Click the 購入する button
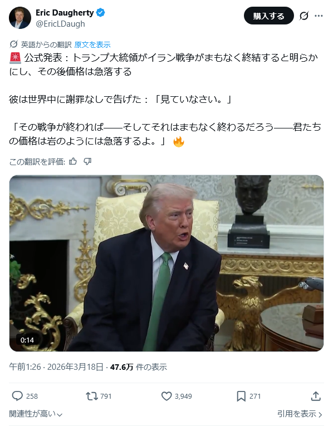 (x=269, y=16)
